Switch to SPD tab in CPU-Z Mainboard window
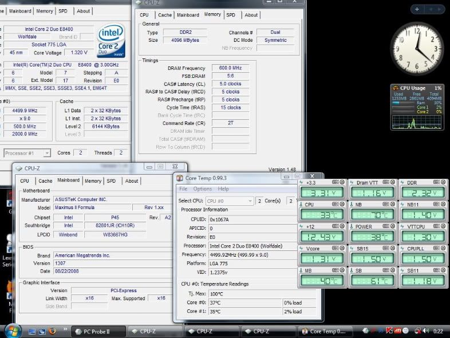 pos(111,181)
